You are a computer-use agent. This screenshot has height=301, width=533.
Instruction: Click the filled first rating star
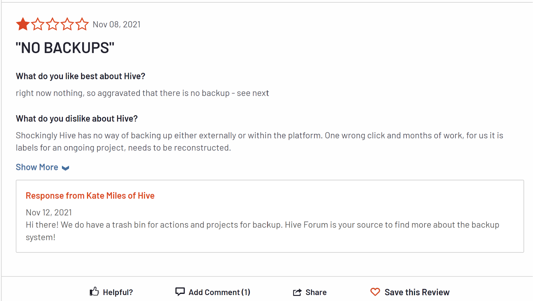(23, 24)
